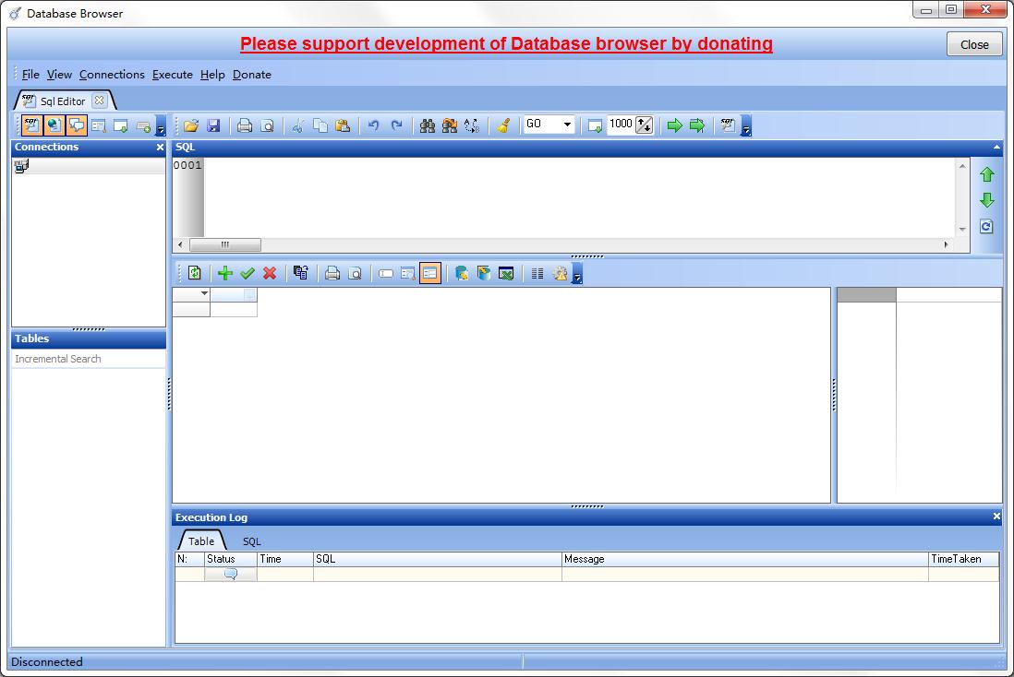The image size is (1014, 677).
Task: Paste from clipboard icon
Action: tap(343, 125)
